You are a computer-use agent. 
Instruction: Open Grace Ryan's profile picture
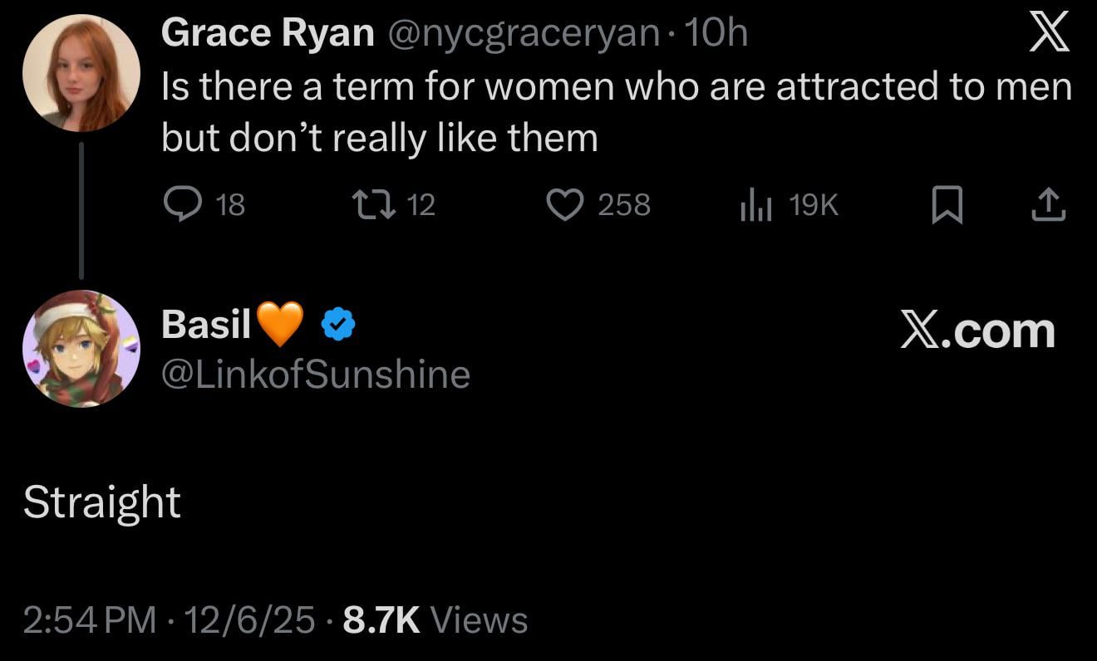(81, 73)
